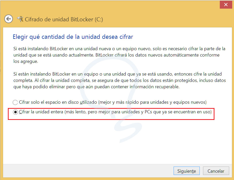
Task: Select the 'Cifrar la unidad entera' radio button
Action: 15,112
